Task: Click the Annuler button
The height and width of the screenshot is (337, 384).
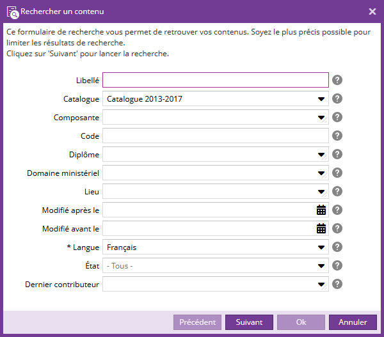Action: coord(353,322)
